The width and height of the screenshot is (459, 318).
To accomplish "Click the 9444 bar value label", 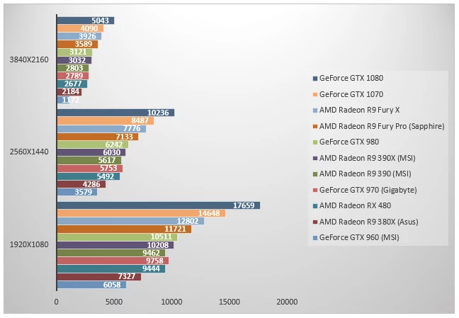I will (x=151, y=269).
